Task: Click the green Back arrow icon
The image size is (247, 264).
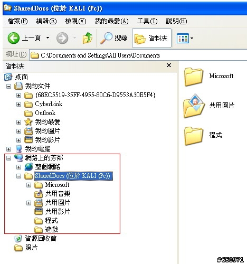Action: tap(13, 38)
